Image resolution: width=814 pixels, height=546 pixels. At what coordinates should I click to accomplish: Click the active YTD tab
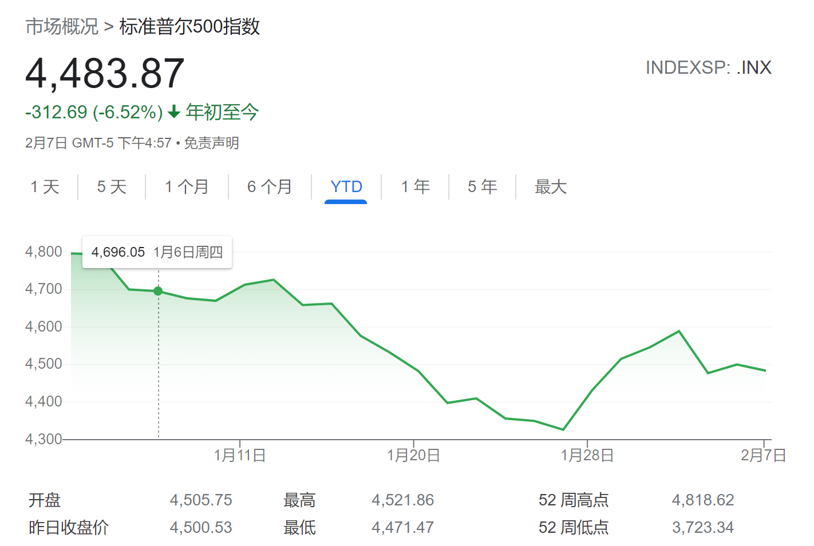[x=346, y=186]
